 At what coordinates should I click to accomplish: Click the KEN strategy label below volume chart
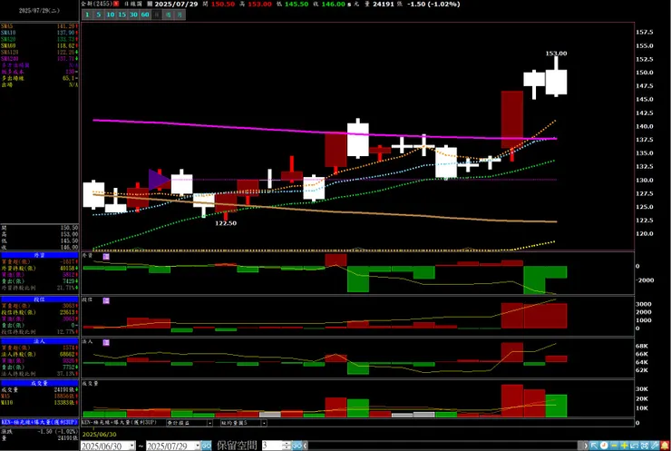119,423
